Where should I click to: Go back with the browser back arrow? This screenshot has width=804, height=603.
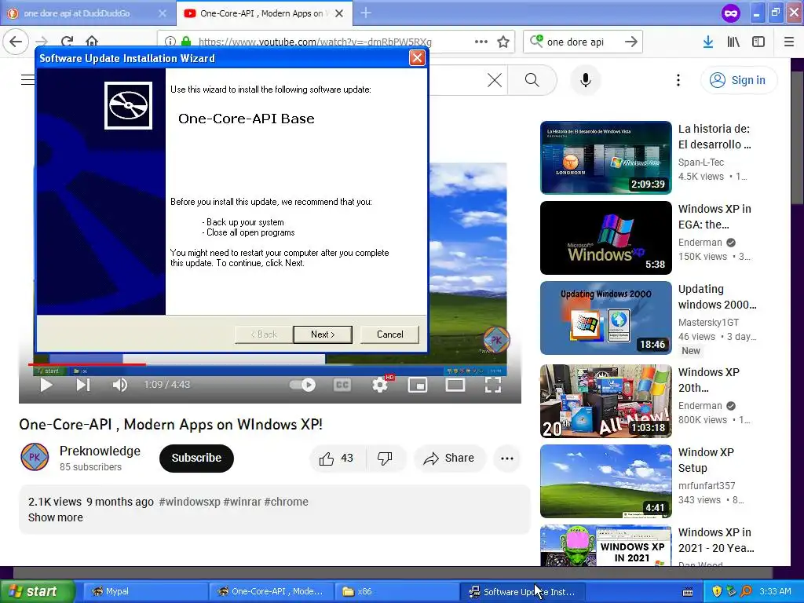coord(16,42)
